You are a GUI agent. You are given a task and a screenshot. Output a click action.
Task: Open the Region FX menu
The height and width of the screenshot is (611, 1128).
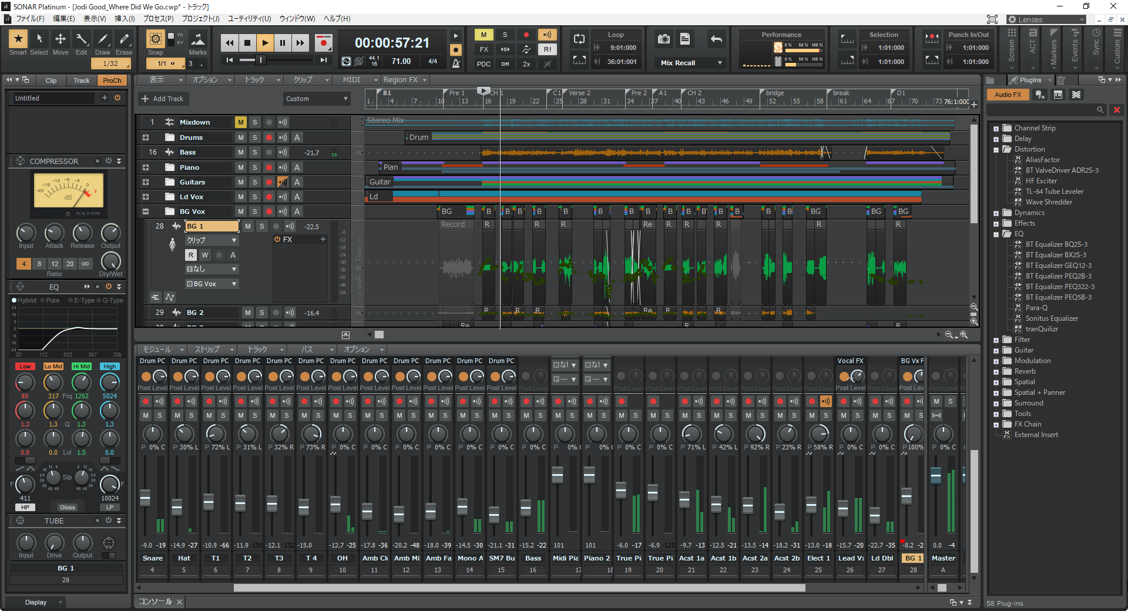point(405,80)
